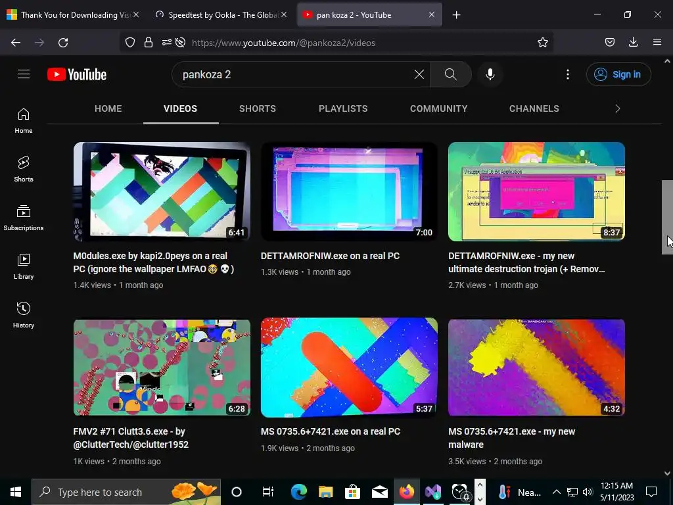Open Shorts in the YouTube sidebar
The height and width of the screenshot is (505, 673).
click(24, 169)
